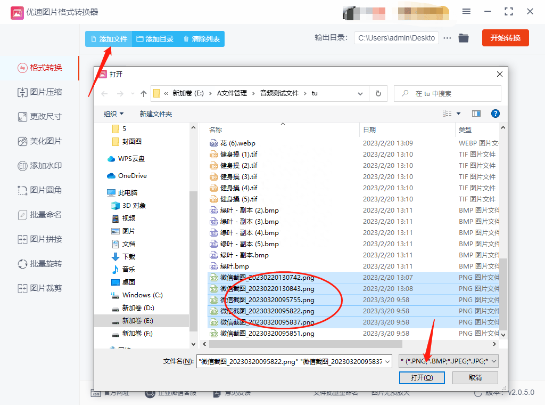Open the 组织 organize dropdown menu
The image size is (545, 405).
point(113,114)
